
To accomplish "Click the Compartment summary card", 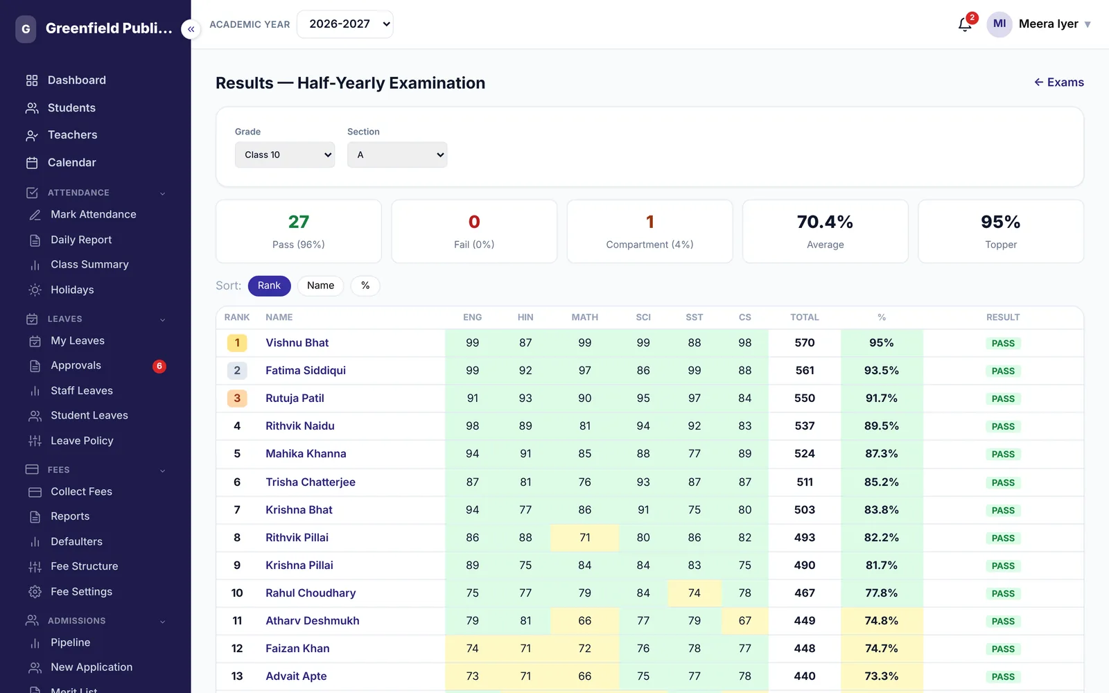I will (x=649, y=231).
